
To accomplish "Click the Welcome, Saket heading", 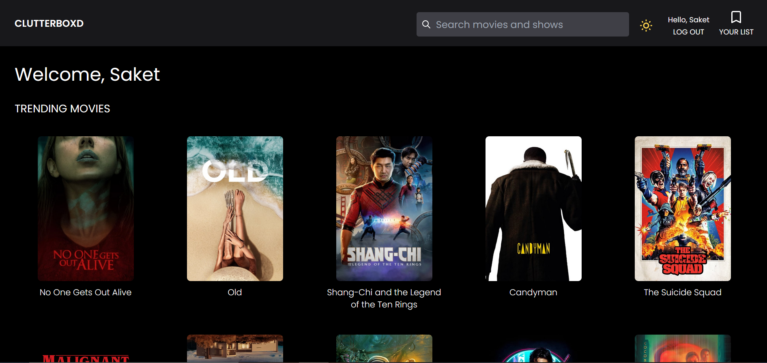I will (87, 75).
